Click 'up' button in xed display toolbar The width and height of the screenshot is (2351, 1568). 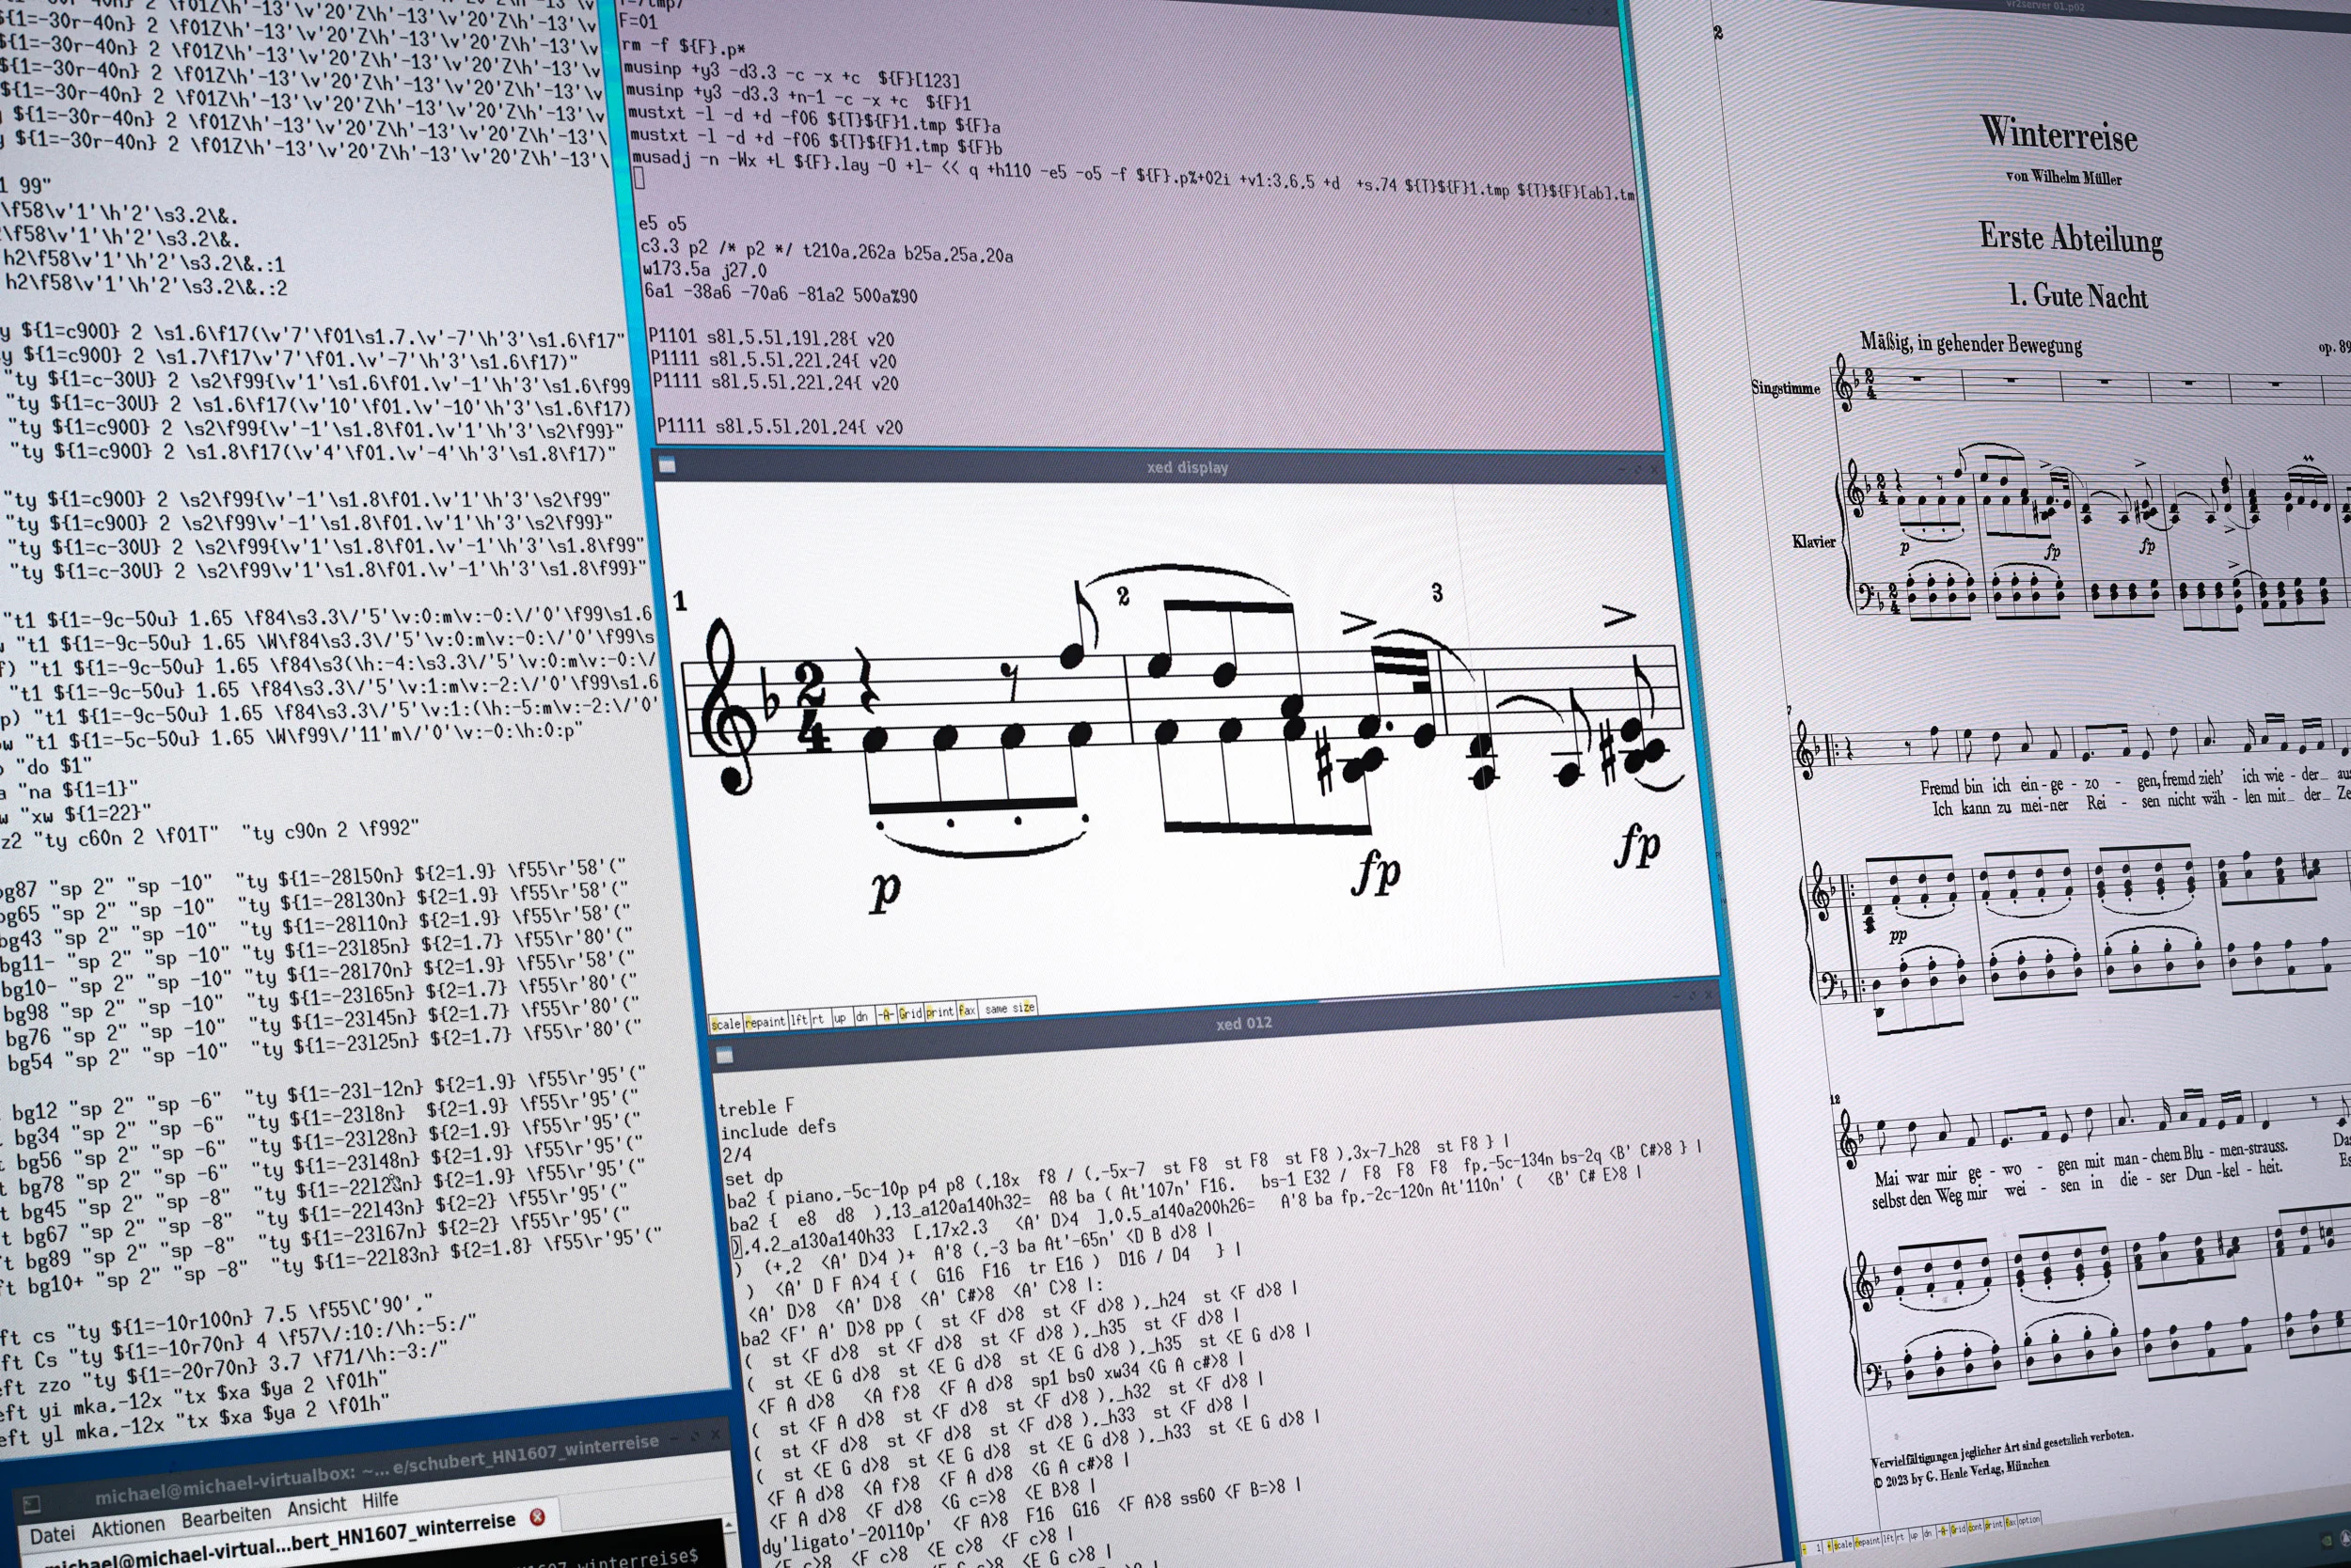click(x=840, y=1018)
